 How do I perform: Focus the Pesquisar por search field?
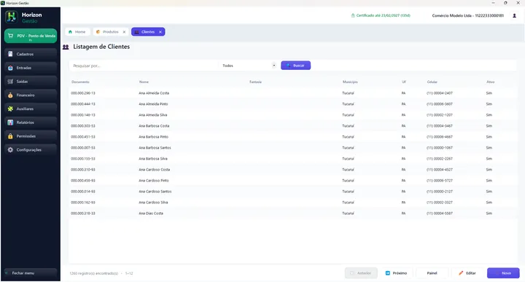tap(144, 66)
